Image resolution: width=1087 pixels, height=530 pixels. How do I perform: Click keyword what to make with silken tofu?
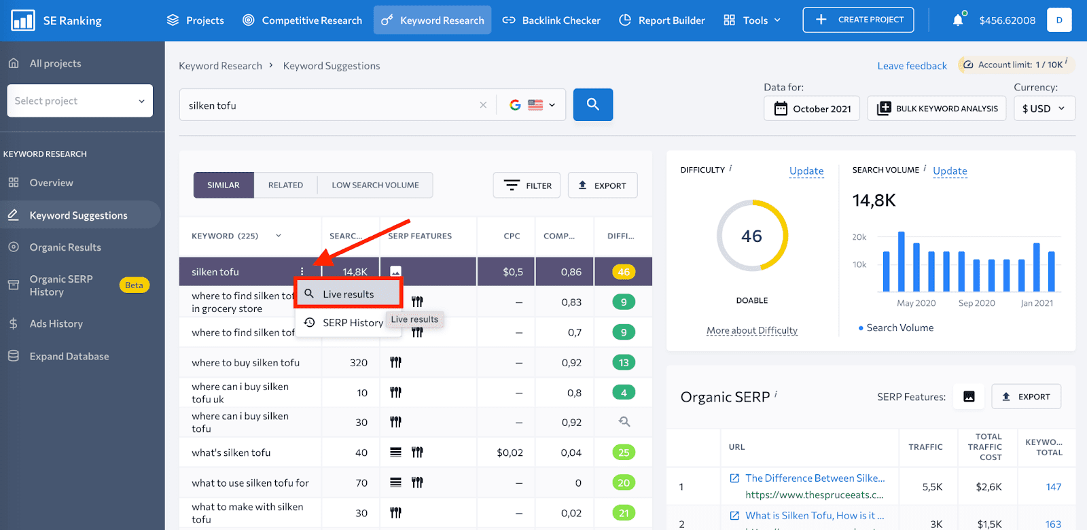[247, 513]
